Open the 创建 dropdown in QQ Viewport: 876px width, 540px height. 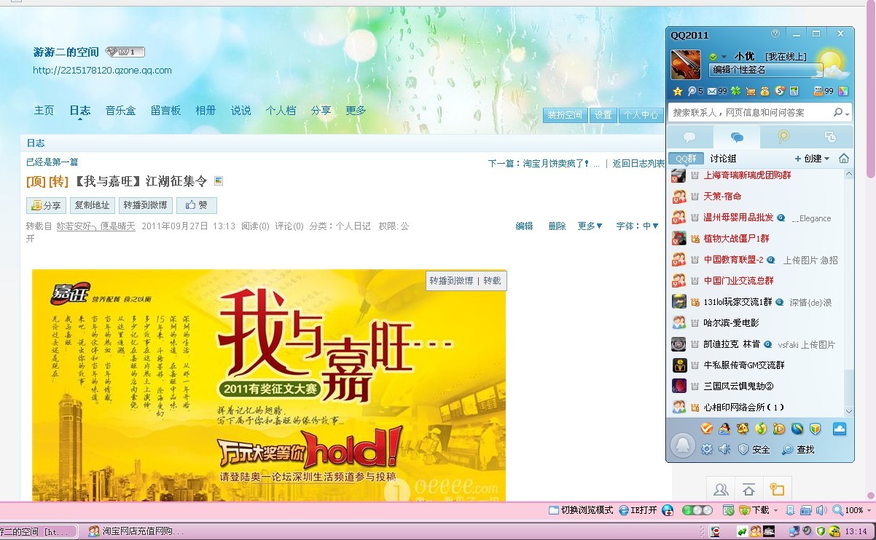(x=812, y=159)
